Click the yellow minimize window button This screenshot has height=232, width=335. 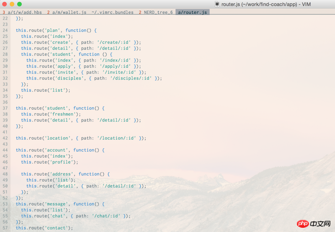pyautogui.click(x=12, y=4)
